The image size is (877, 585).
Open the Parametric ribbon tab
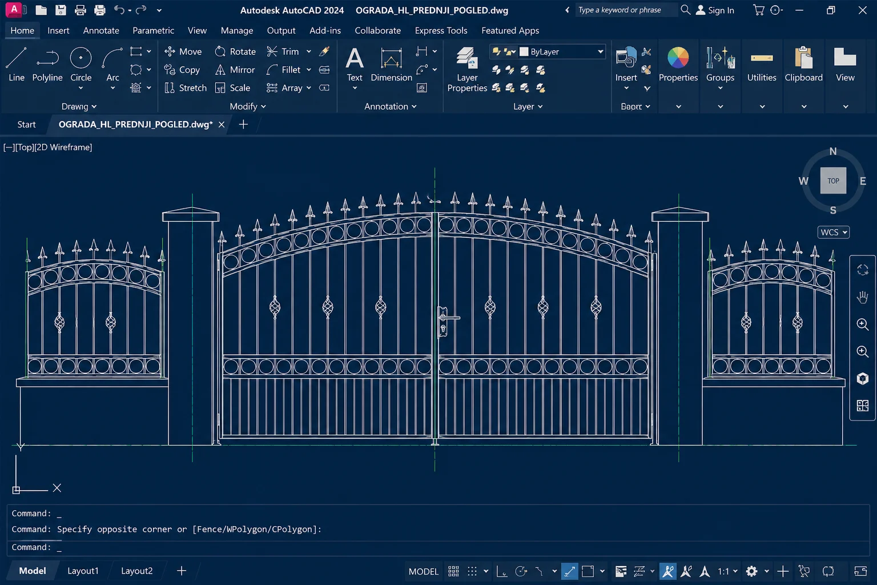153,30
